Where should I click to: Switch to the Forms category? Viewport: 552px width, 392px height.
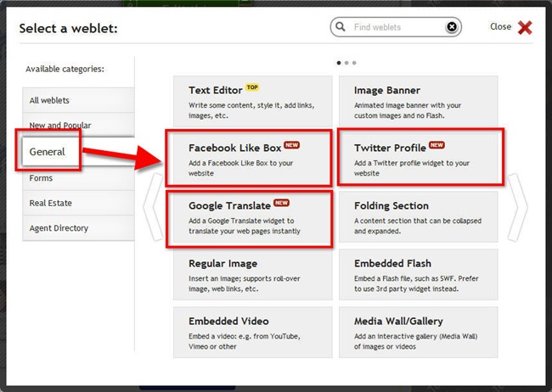[78, 178]
